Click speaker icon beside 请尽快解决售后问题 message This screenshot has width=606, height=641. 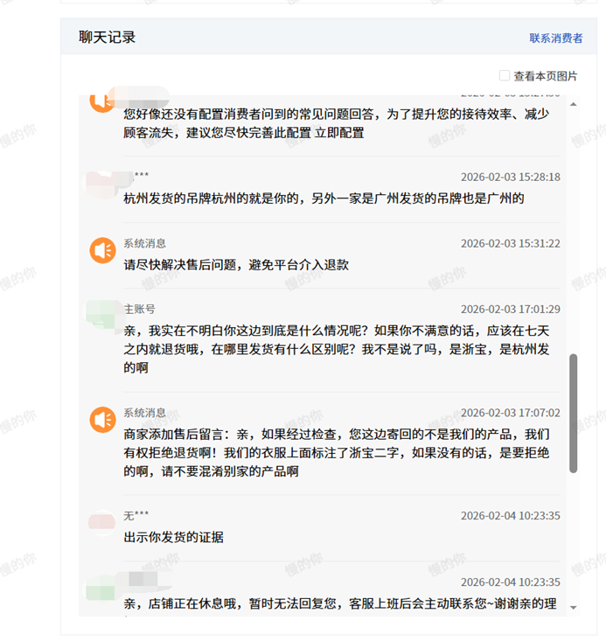click(102, 250)
